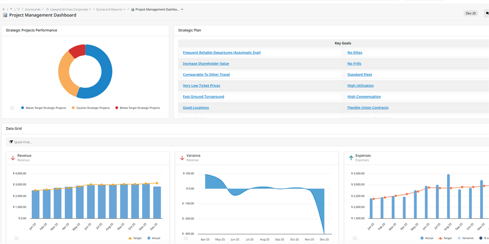Click the Aug-25 bar in Expenses chart

click(x=448, y=196)
